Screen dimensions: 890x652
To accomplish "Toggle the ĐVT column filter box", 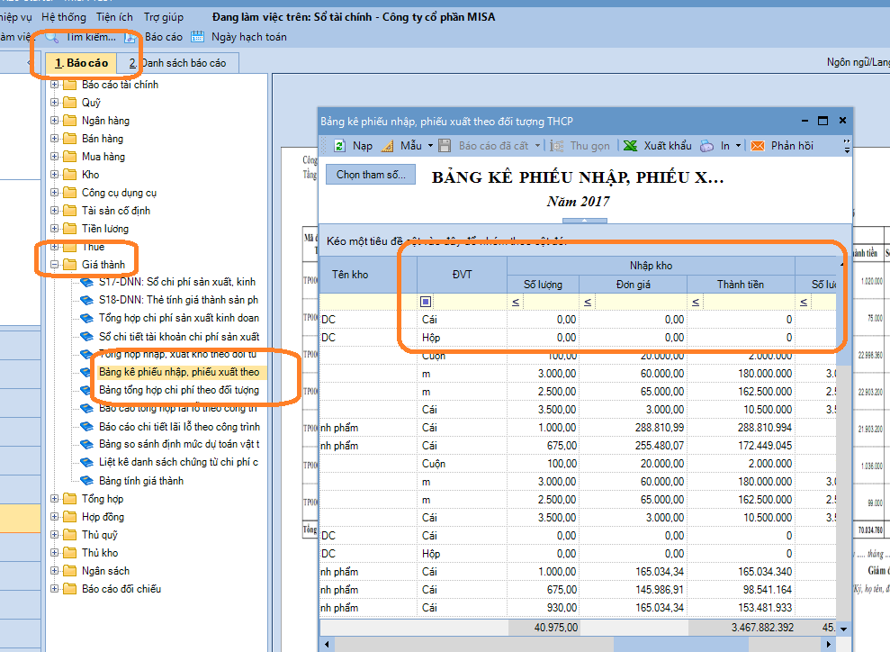I will 426,302.
